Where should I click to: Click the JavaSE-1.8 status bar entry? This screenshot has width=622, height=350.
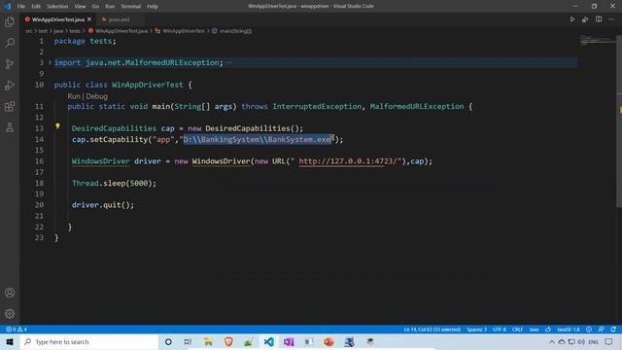(568, 330)
